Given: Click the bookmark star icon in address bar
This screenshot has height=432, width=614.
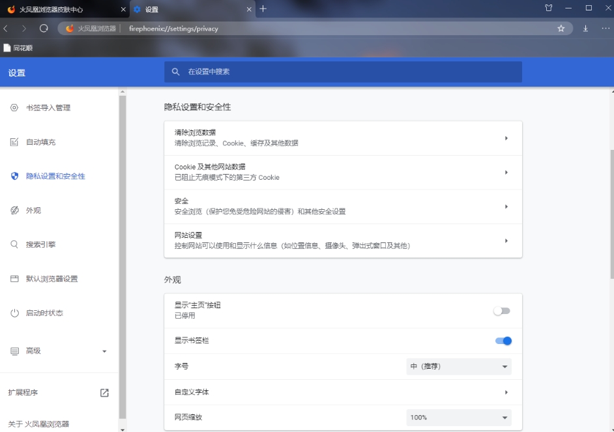Looking at the screenshot, I should click(x=561, y=29).
